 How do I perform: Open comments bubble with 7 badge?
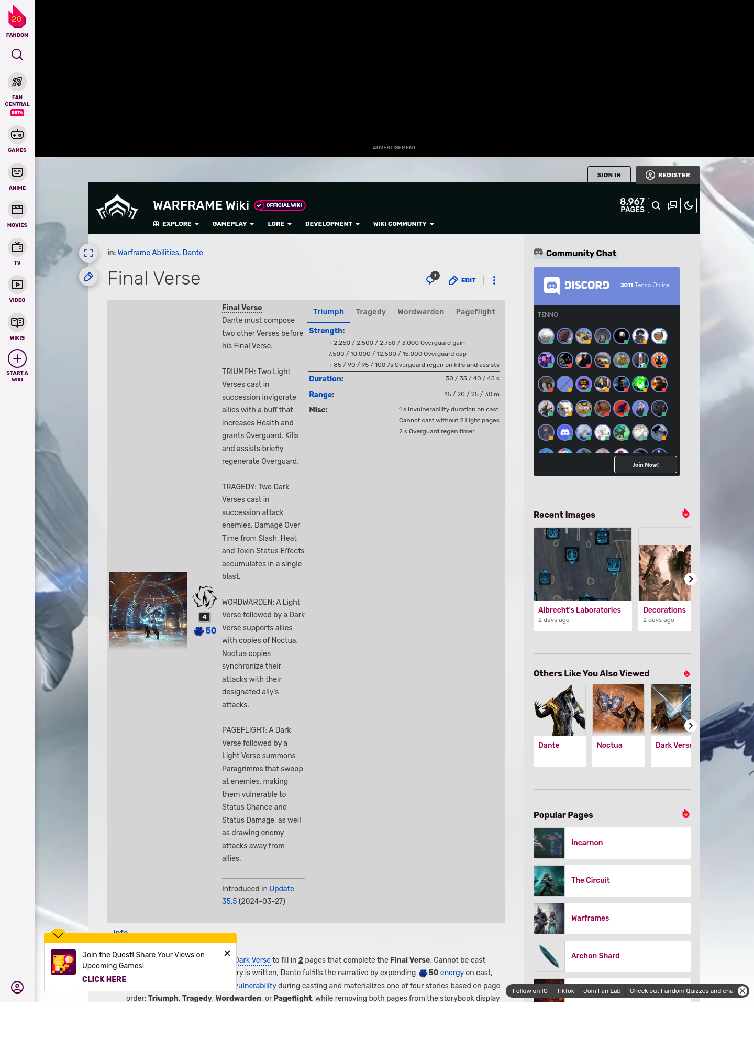click(432, 279)
